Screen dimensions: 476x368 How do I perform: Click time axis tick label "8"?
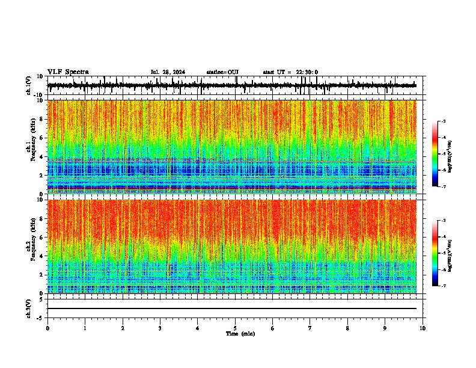tap(347, 328)
